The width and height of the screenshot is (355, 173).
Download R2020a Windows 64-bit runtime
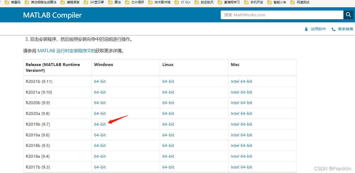click(100, 114)
